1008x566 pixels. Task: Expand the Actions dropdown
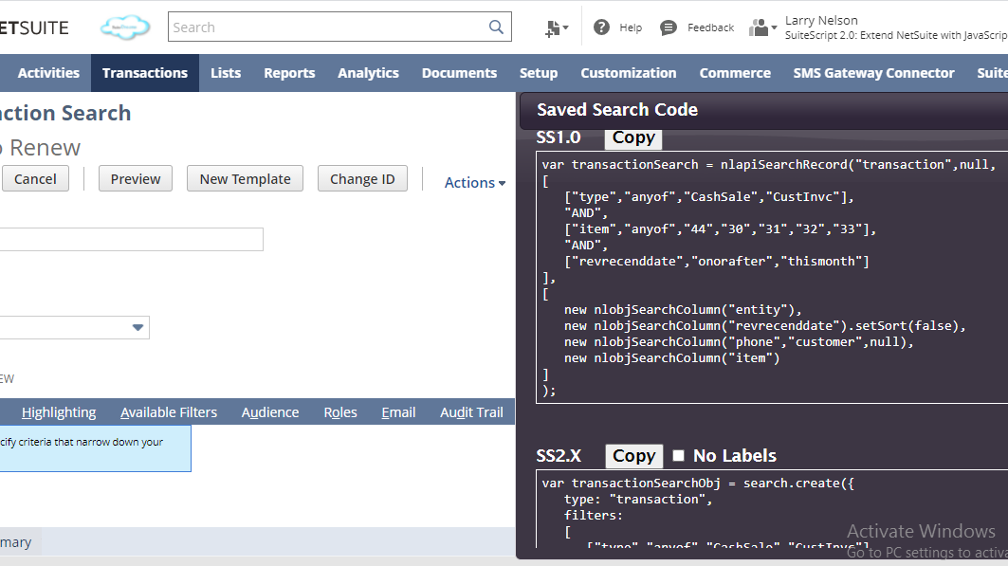point(475,182)
